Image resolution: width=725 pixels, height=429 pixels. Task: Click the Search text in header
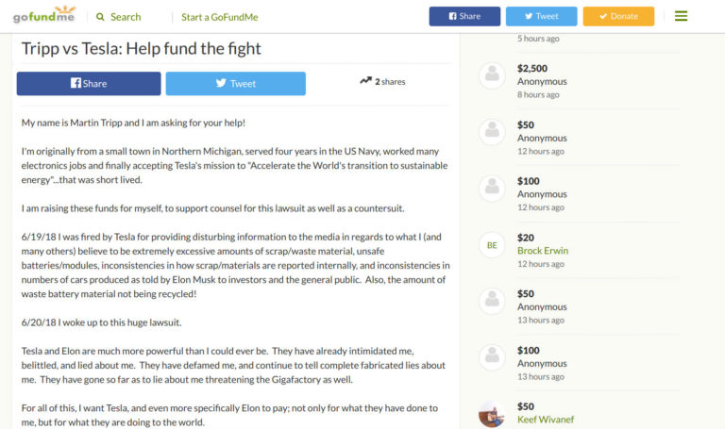click(126, 17)
